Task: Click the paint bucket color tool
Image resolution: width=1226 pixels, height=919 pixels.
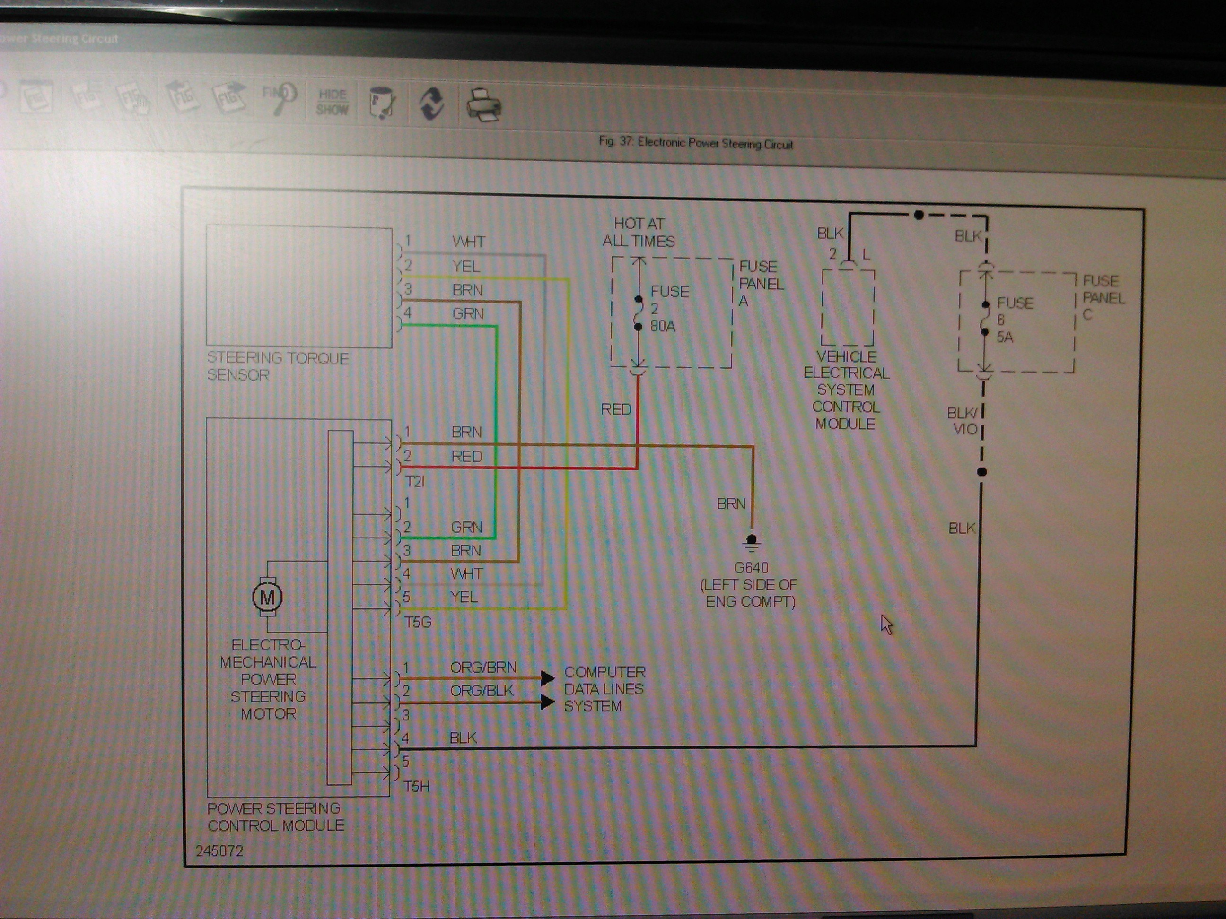Action: [x=383, y=103]
